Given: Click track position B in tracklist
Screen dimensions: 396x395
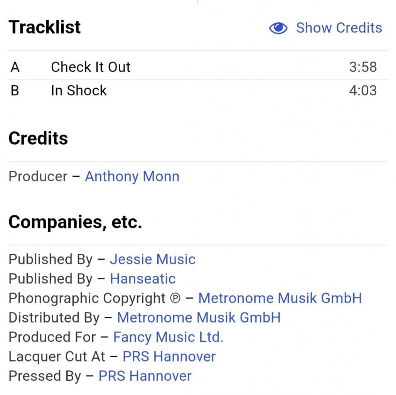Looking at the screenshot, I should point(15,91).
